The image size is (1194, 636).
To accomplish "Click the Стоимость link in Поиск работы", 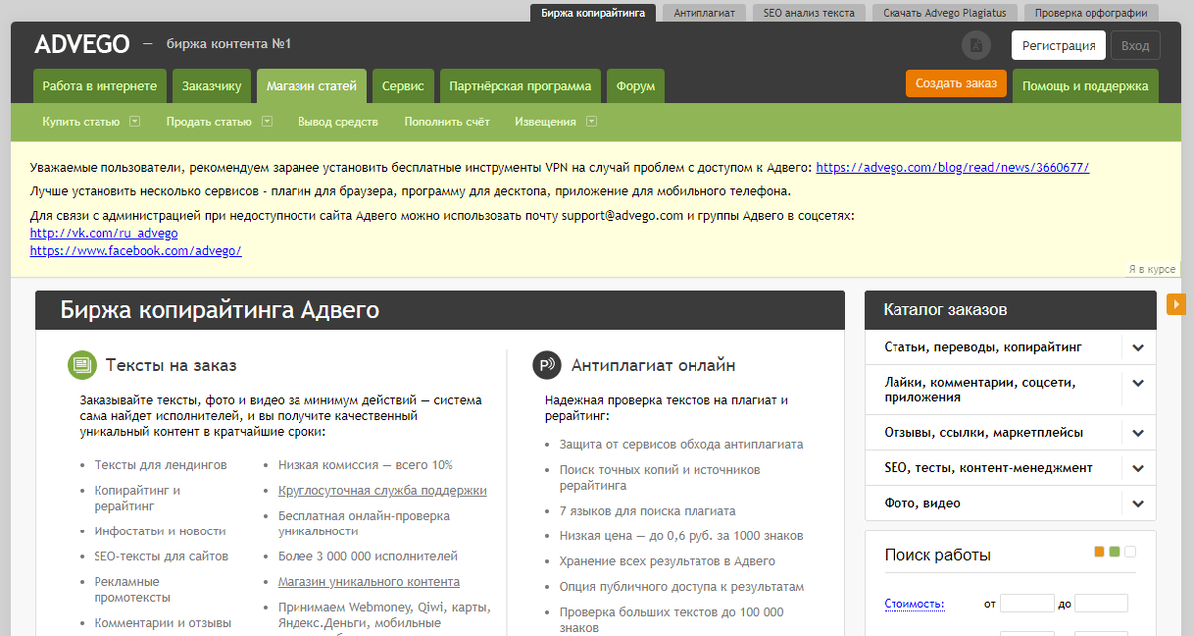I will [914, 603].
